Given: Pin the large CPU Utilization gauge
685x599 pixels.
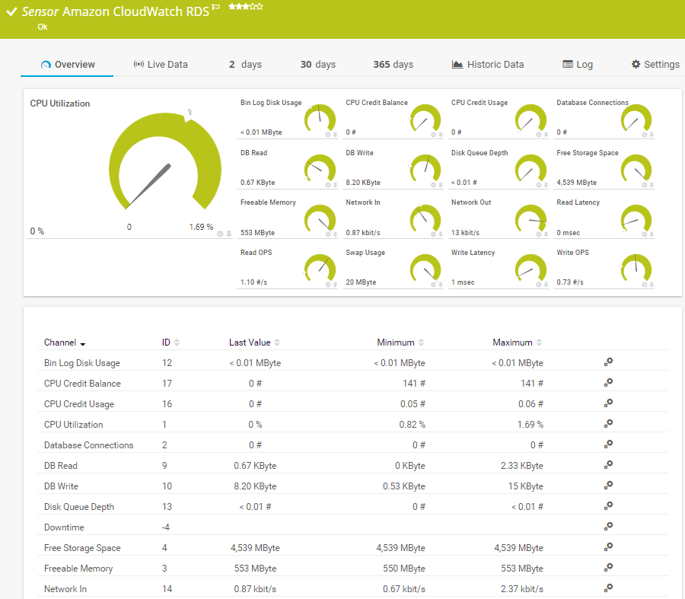Looking at the screenshot, I should (228, 234).
